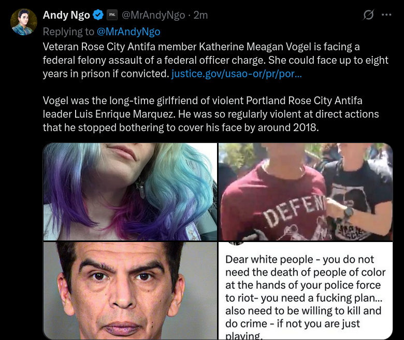Click the PM affiliation badge icon
Image resolution: width=404 pixels, height=340 pixels.
pyautogui.click(x=112, y=15)
